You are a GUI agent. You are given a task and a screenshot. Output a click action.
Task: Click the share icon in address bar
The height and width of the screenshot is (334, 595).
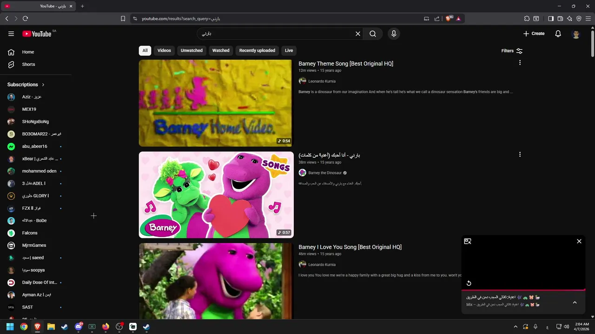(x=437, y=19)
